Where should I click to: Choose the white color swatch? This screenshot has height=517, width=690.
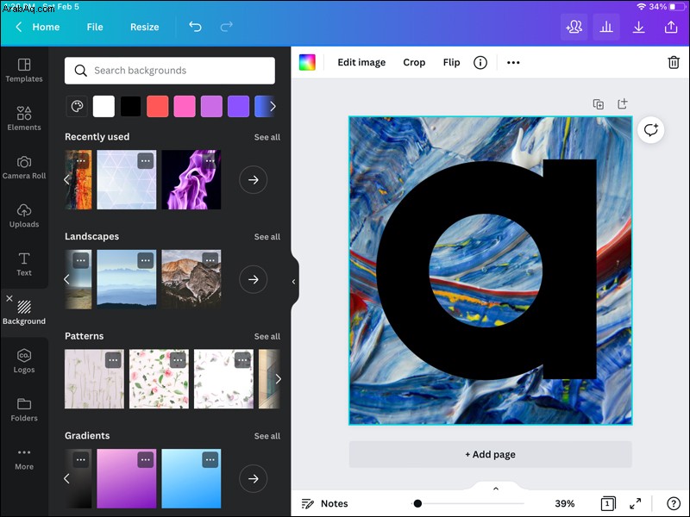tap(103, 106)
